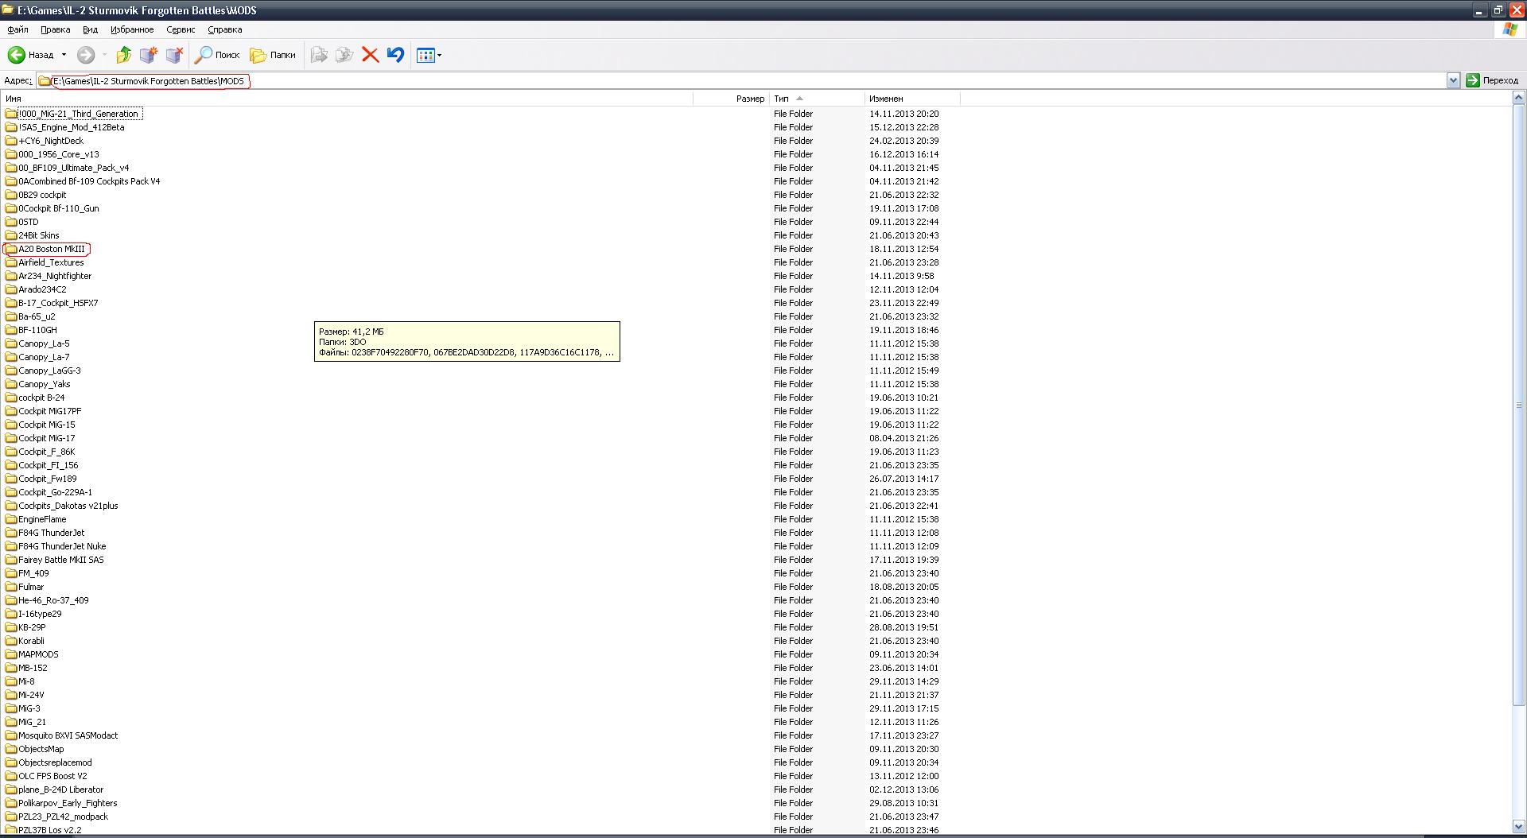Select the B-17_Cockpit_HSFX7 folder name
The height and width of the screenshot is (838, 1527).
coord(59,303)
